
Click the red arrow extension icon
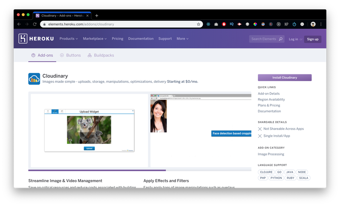239,24
